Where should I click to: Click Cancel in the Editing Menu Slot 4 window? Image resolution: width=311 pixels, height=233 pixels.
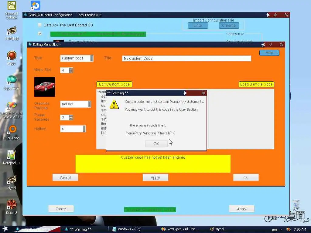(x=65, y=177)
